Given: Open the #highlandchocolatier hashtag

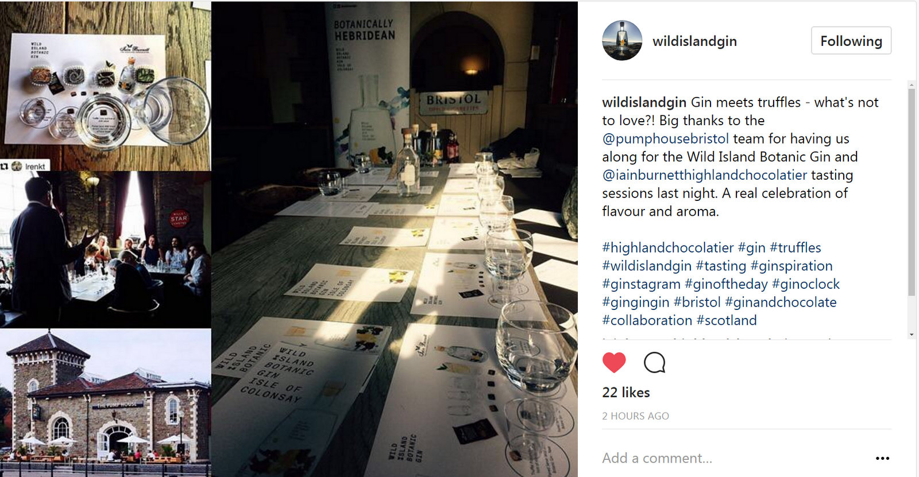Looking at the screenshot, I should tap(668, 248).
